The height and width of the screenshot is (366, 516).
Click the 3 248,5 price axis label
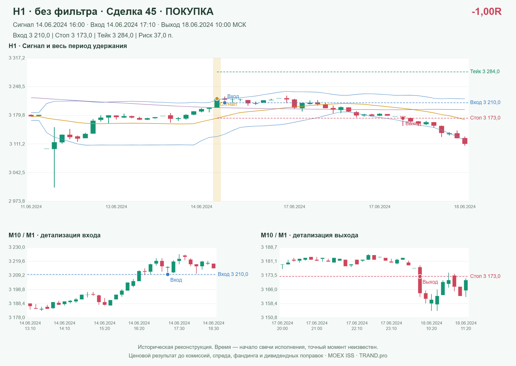[17, 87]
